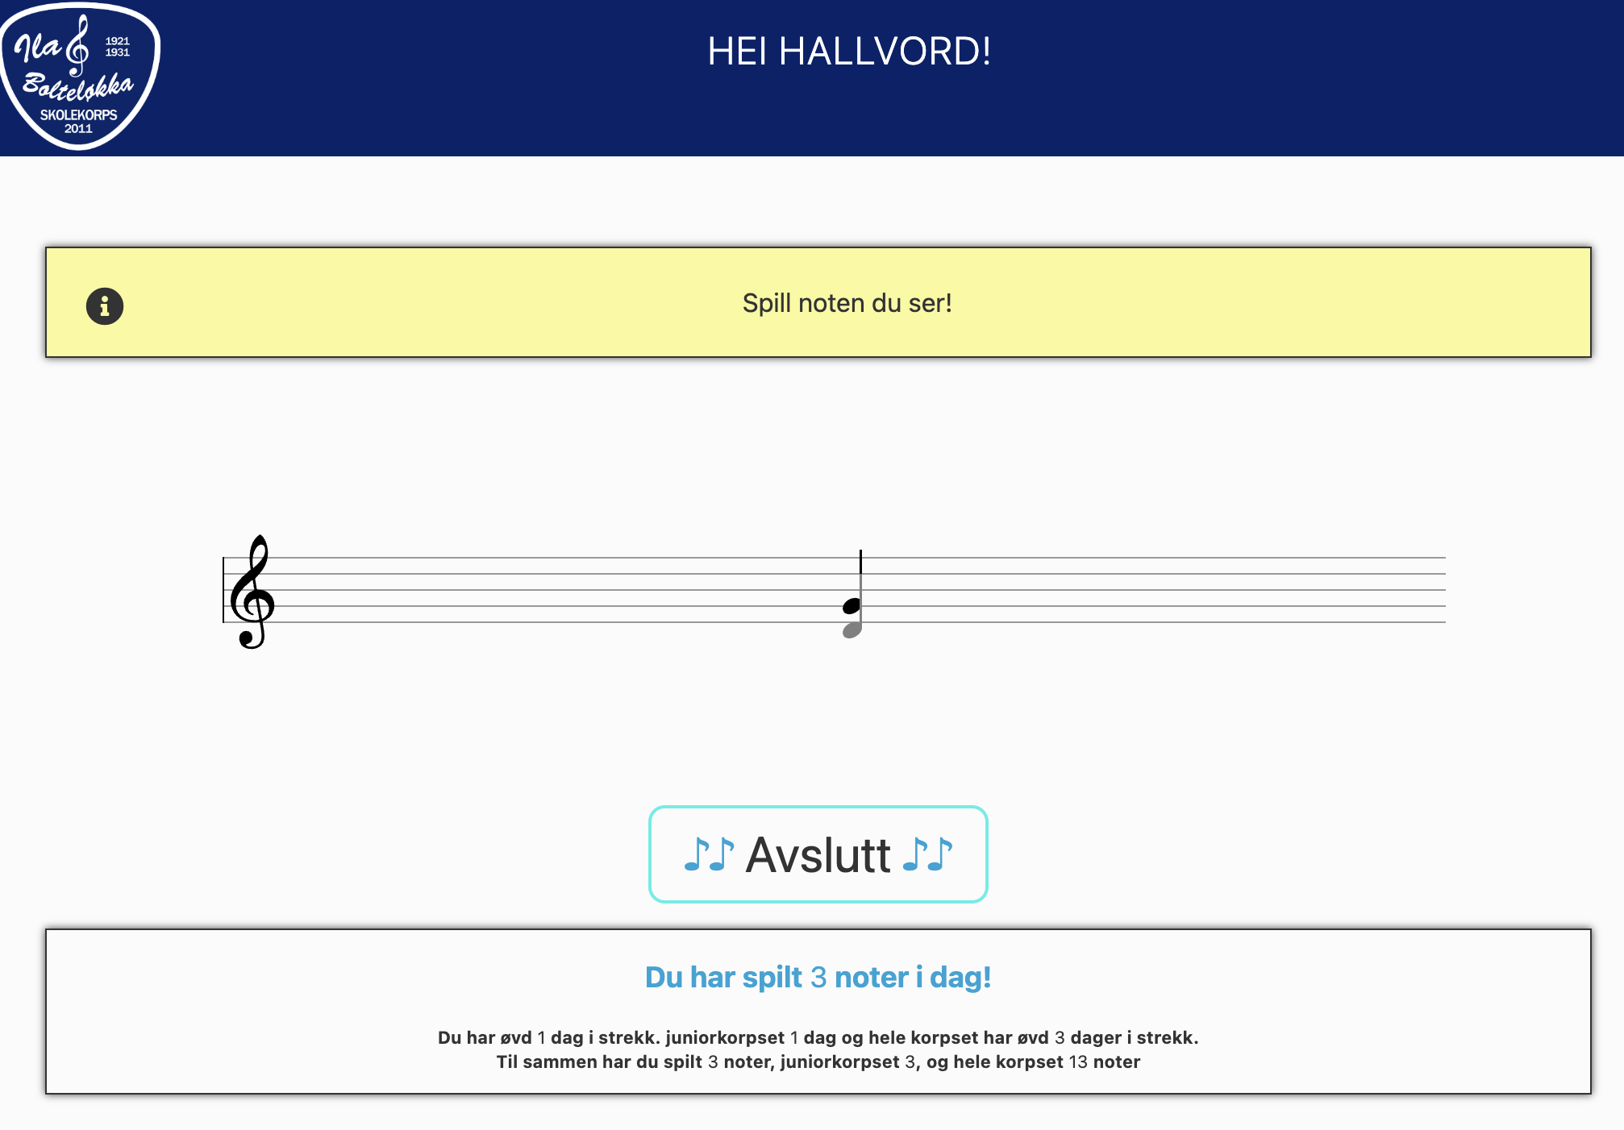Viewport: 1624px width, 1130px height.
Task: Click the note stem above the staff
Action: (860, 576)
